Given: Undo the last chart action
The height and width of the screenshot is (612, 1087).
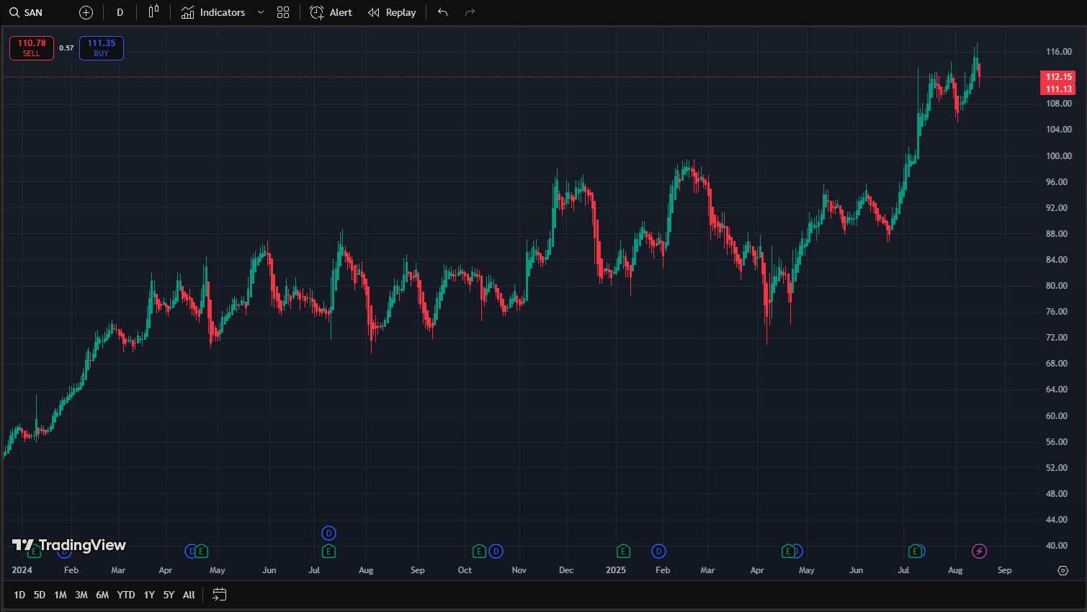Looking at the screenshot, I should tap(443, 12).
